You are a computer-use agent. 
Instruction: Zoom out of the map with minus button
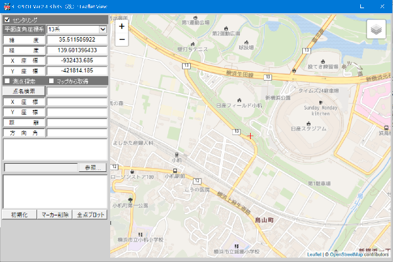[122, 39]
